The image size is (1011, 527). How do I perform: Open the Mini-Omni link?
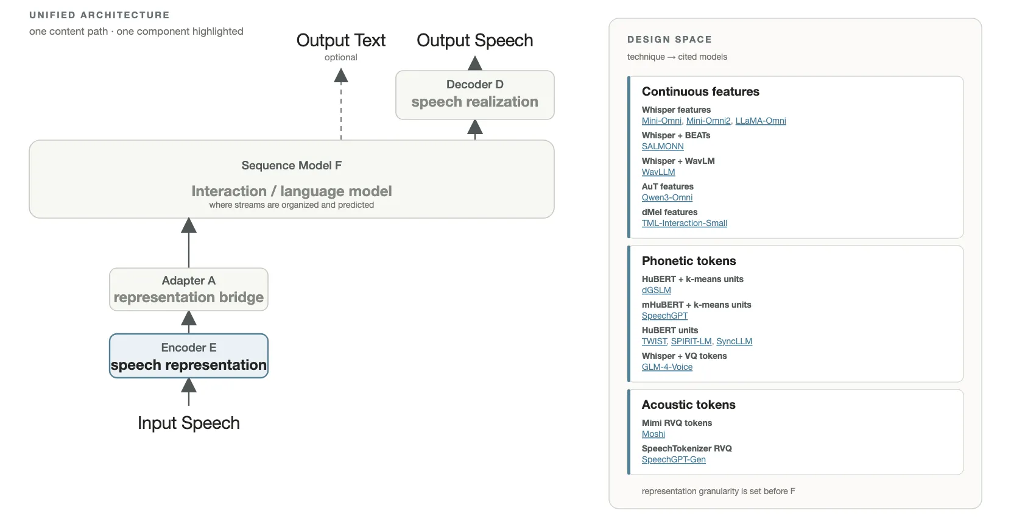[661, 121]
